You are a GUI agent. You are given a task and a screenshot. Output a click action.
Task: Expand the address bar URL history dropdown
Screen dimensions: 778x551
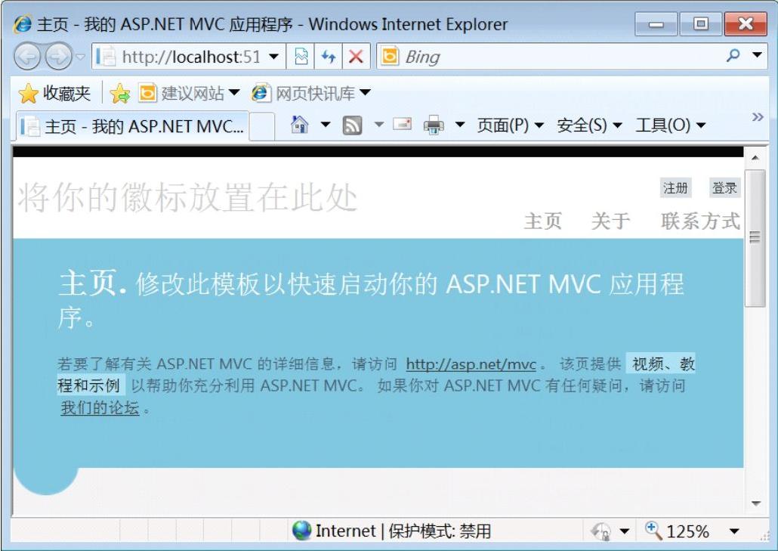(274, 57)
